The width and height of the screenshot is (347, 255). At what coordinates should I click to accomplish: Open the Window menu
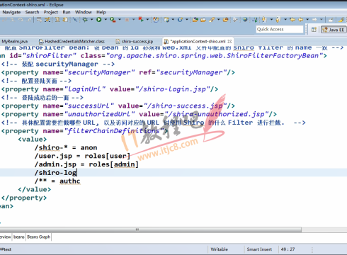(84, 12)
